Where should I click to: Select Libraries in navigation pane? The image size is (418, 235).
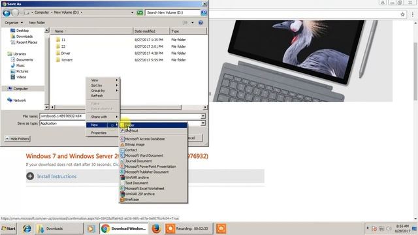point(17,54)
